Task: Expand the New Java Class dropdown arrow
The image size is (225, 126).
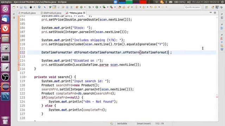Action: pos(85,7)
